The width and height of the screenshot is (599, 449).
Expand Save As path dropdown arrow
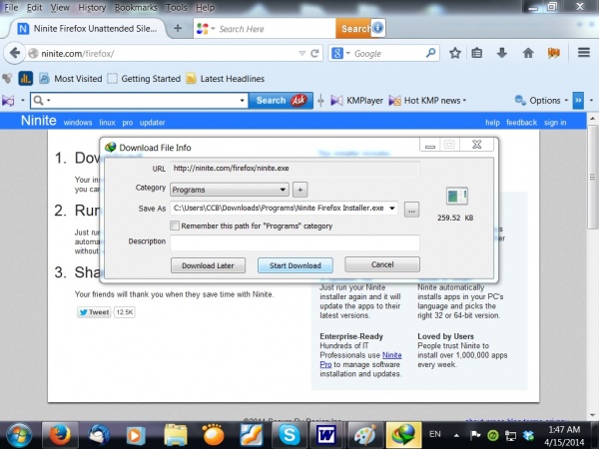(392, 209)
